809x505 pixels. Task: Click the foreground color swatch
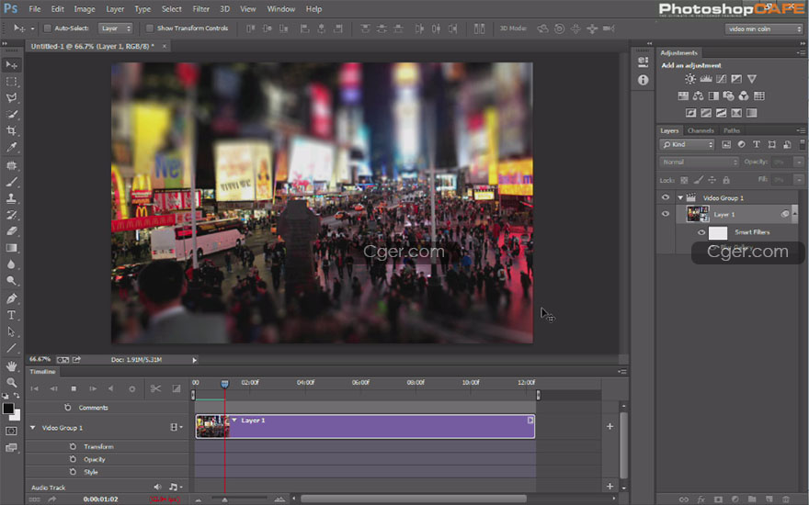(7, 409)
